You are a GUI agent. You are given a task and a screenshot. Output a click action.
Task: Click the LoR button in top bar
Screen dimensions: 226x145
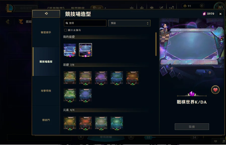tap(97, 8)
